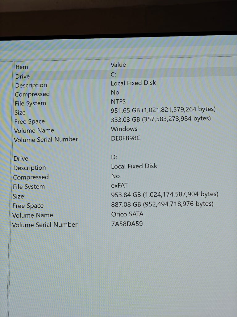
Task: Click the 333.03 GB free space value
Action: pyautogui.click(x=161, y=119)
